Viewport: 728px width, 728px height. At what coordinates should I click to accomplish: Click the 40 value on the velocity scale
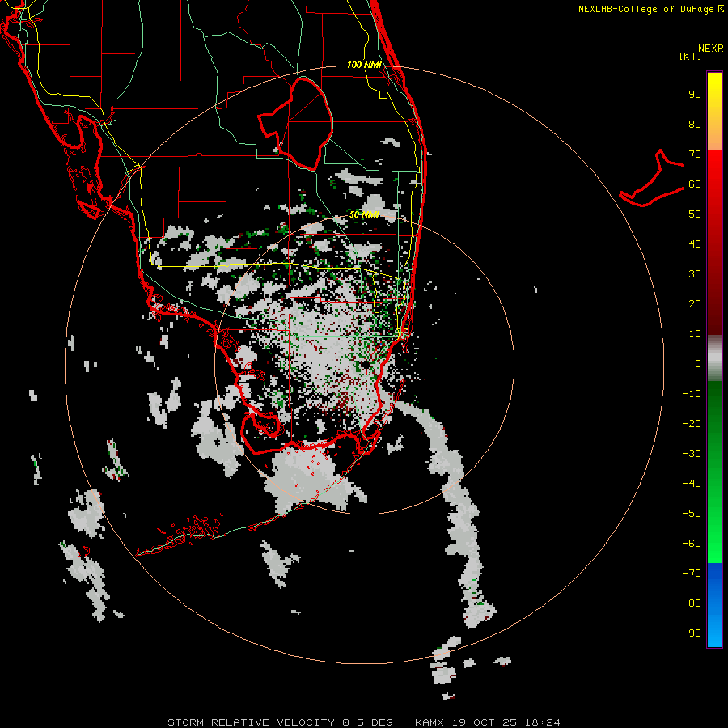tap(695, 244)
